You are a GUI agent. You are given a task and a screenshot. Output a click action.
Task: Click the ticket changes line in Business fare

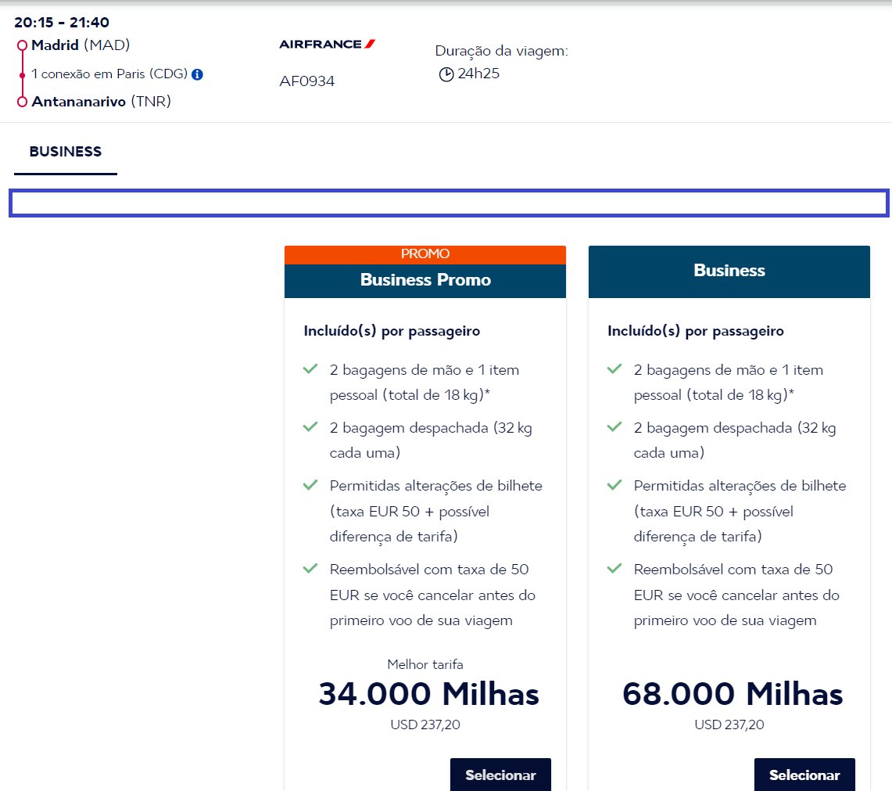click(x=740, y=511)
